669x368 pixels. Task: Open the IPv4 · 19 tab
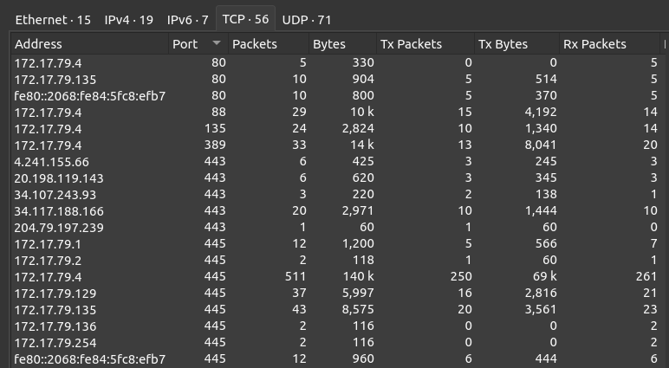click(129, 19)
